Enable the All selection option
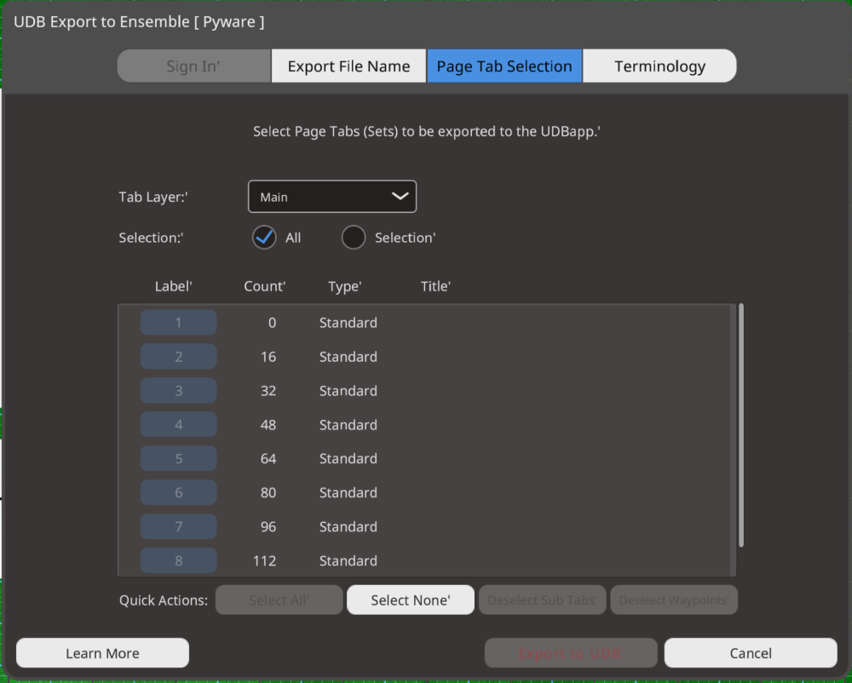852x683 pixels. click(265, 237)
